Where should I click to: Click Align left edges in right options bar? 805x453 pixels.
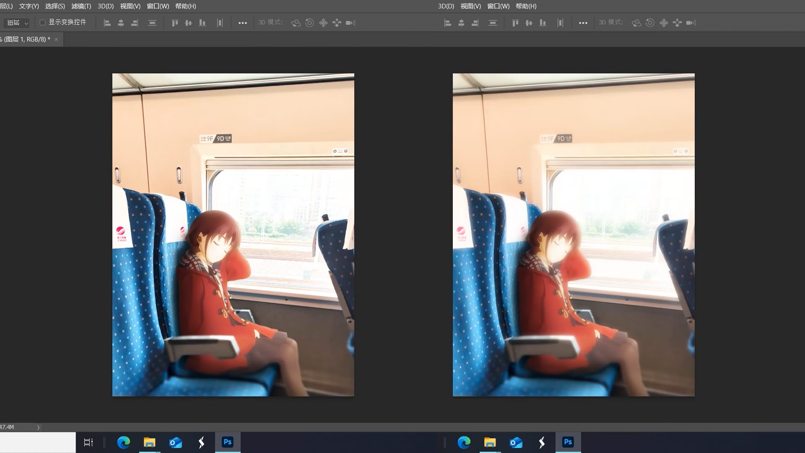[x=448, y=23]
